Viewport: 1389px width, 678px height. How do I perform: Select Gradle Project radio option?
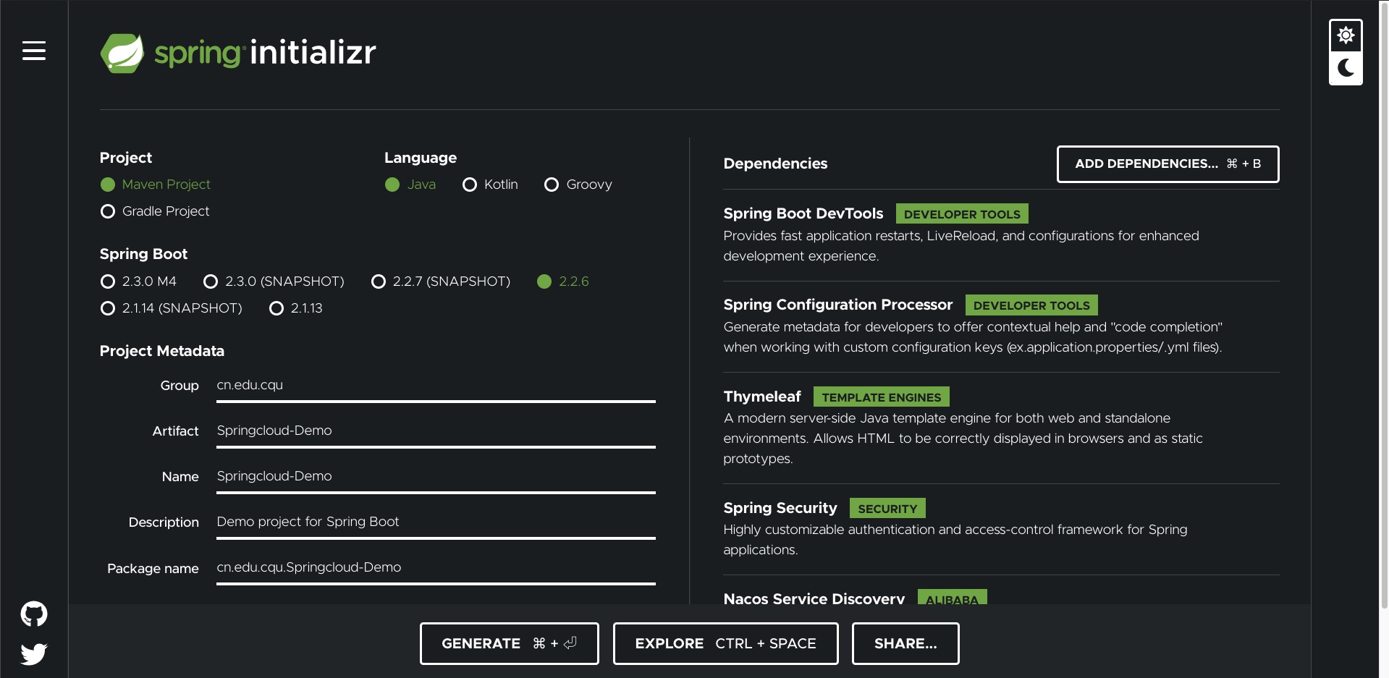pos(155,211)
